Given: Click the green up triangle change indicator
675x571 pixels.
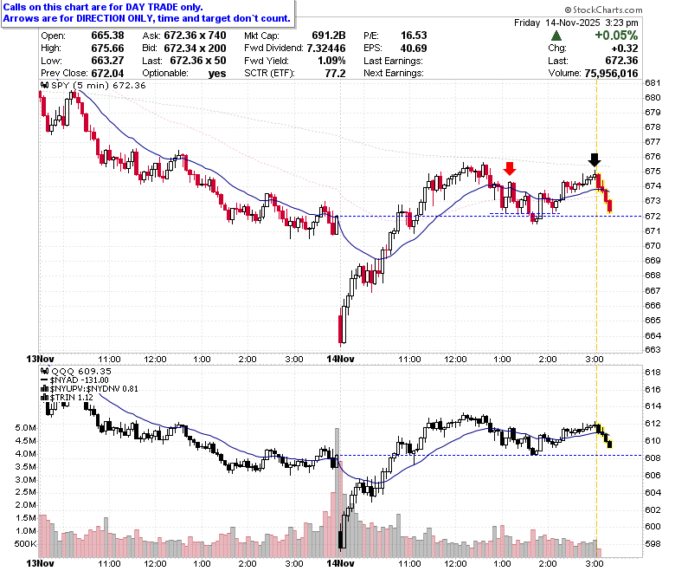Looking at the screenshot, I should click(556, 36).
